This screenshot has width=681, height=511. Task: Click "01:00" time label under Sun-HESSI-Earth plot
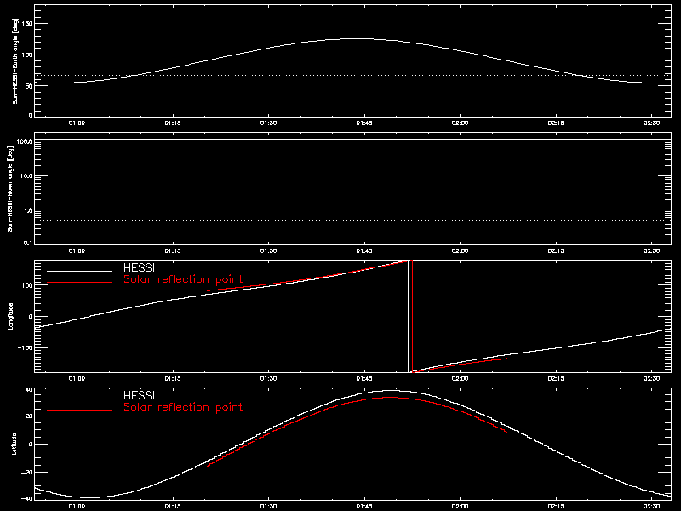pyautogui.click(x=77, y=123)
